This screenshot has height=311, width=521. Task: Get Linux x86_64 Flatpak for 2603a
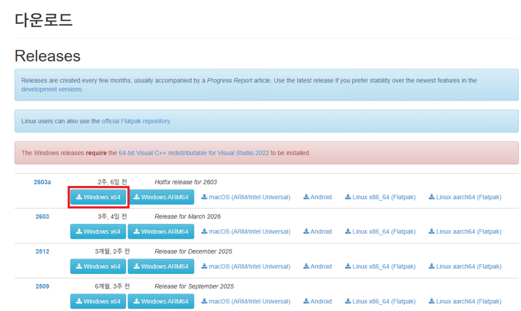pos(380,197)
